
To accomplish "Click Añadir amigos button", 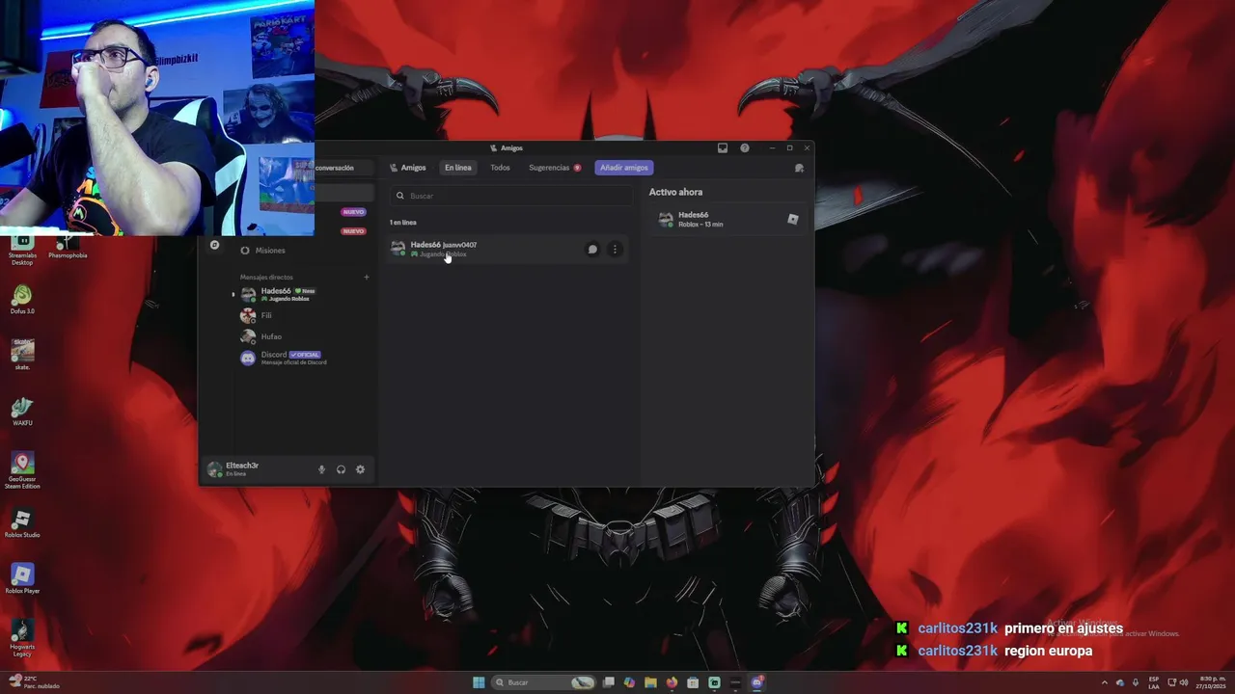I will tap(624, 168).
